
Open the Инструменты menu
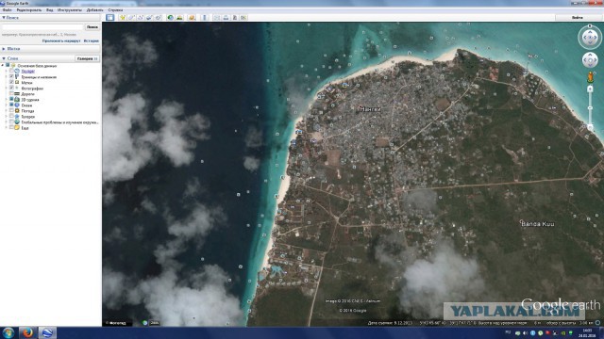pos(69,10)
